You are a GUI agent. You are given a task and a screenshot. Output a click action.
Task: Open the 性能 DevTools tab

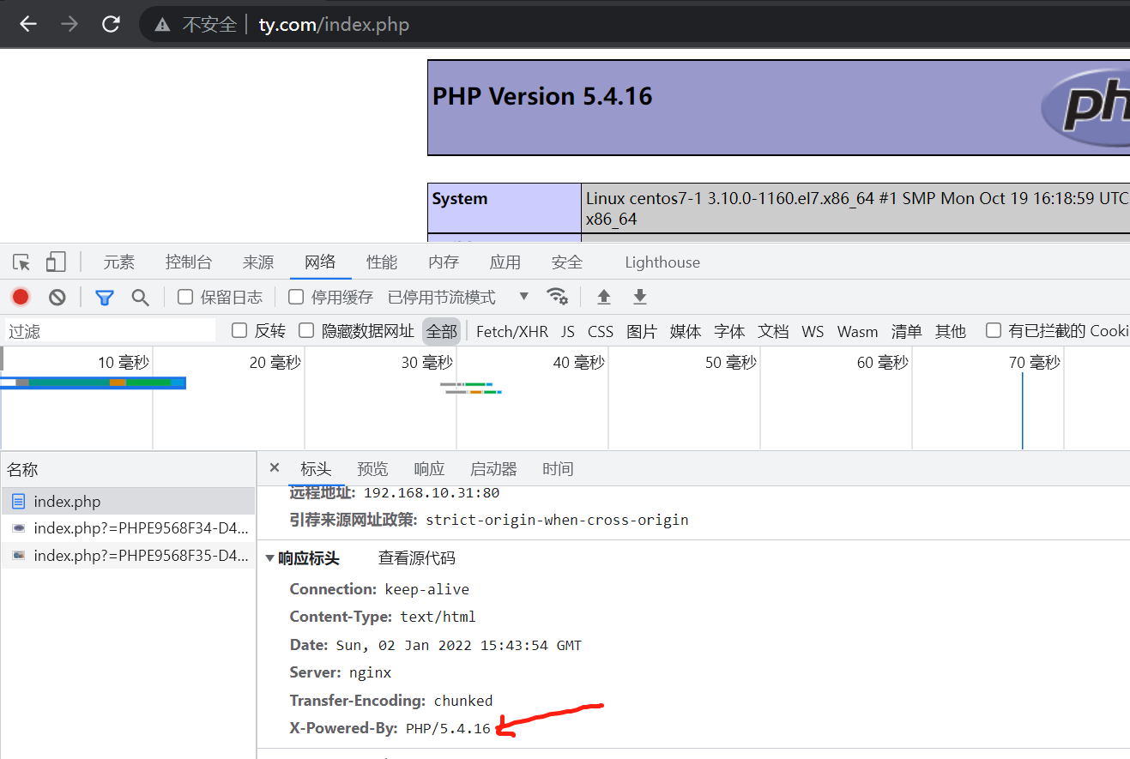(382, 262)
